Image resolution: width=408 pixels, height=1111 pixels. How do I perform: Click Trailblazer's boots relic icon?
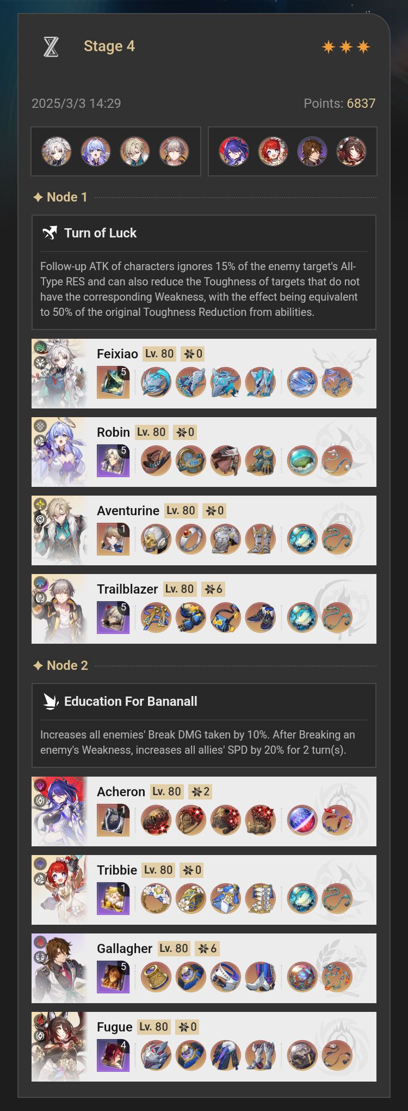click(261, 618)
